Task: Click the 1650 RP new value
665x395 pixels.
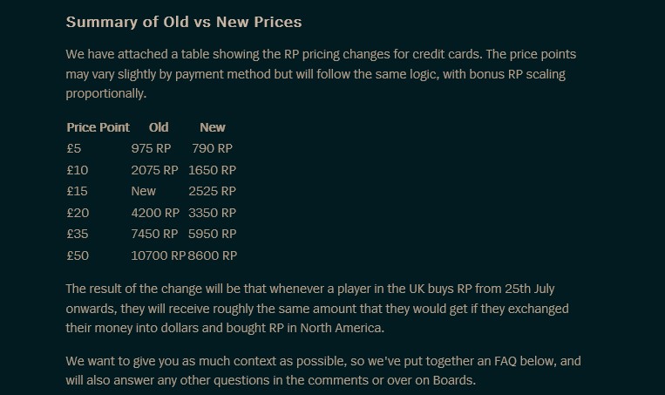Action: pos(213,170)
